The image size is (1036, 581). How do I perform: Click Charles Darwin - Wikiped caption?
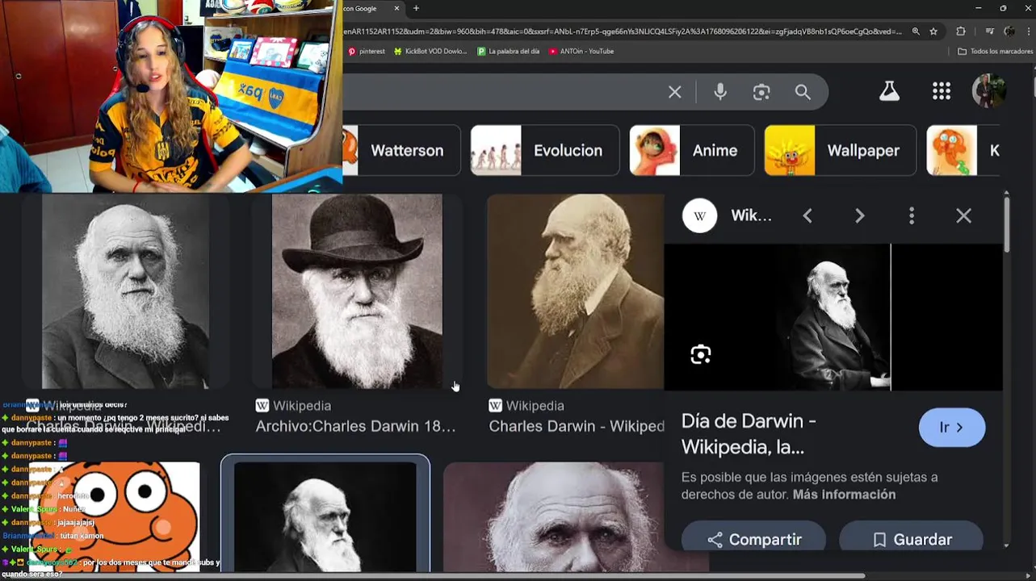[x=577, y=426]
